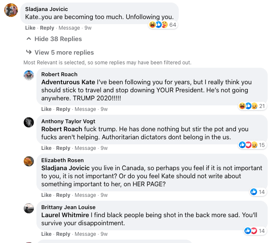277x243 pixels.
Task: Open Sladjana Jovicic's profile picture
Action: pos(11,10)
